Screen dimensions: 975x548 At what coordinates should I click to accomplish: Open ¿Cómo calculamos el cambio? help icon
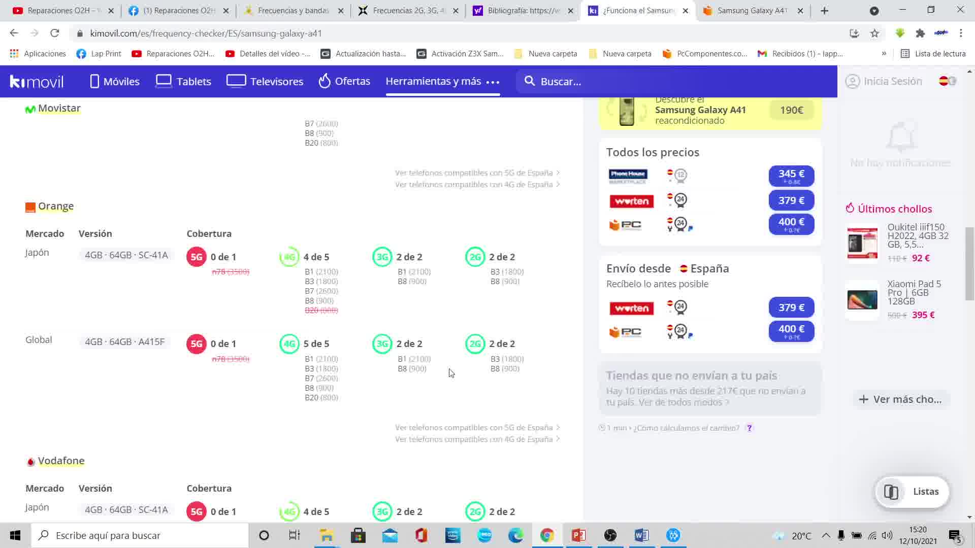749,428
